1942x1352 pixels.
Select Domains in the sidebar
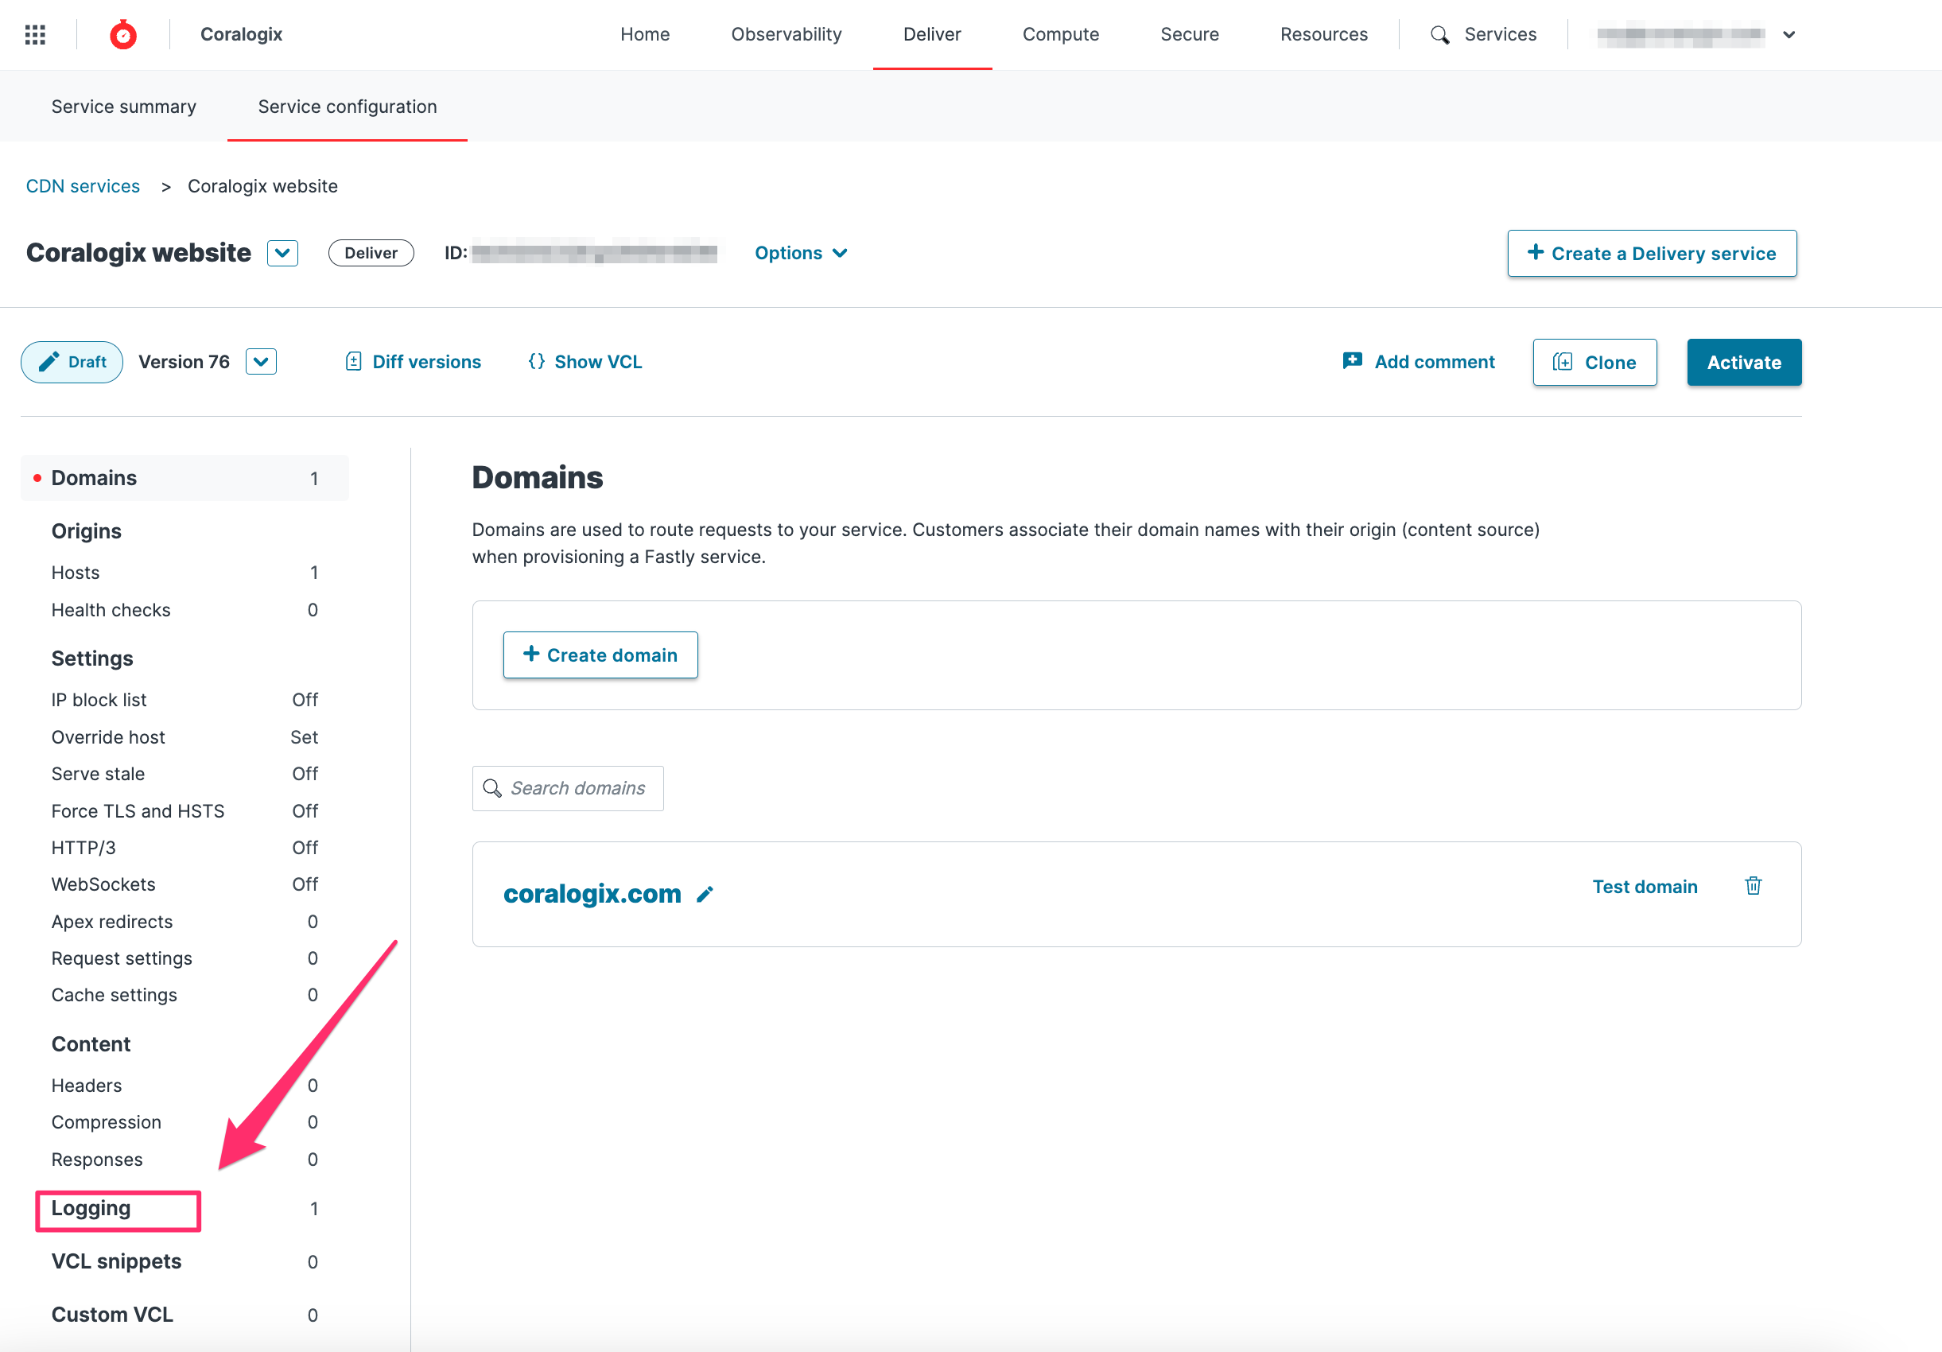(x=184, y=478)
